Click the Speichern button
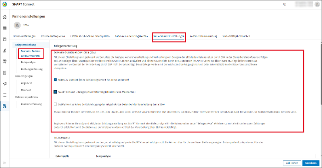Viewport: 322px width, 168px height. (x=311, y=163)
